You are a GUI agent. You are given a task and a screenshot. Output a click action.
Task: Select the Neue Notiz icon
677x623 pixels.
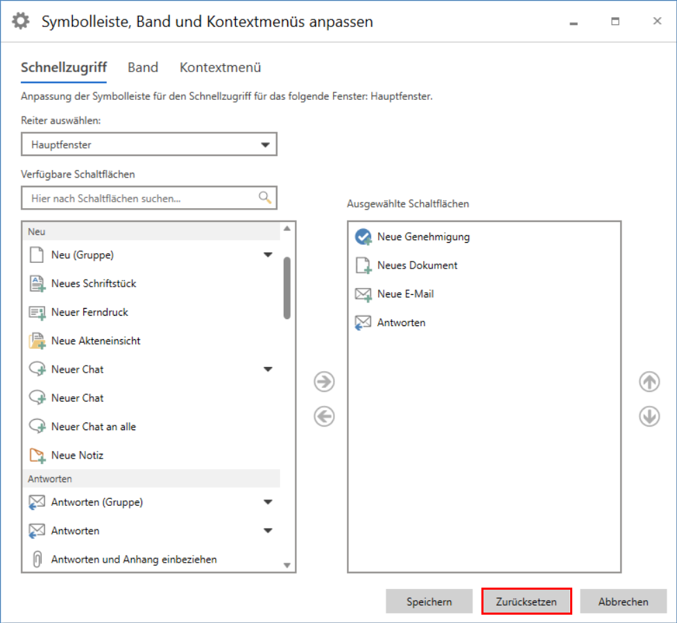pyautogui.click(x=37, y=455)
